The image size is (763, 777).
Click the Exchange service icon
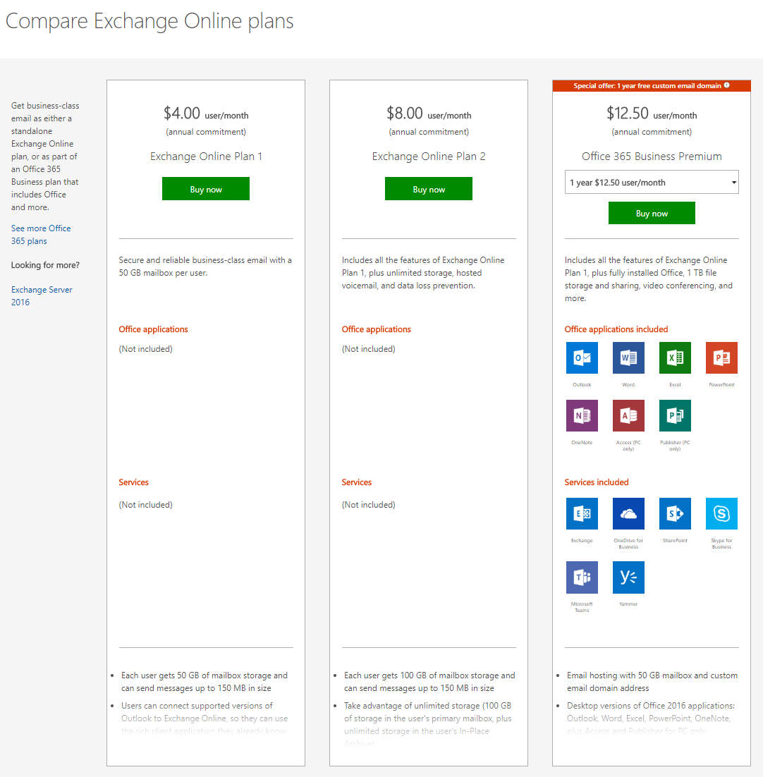pyautogui.click(x=582, y=514)
